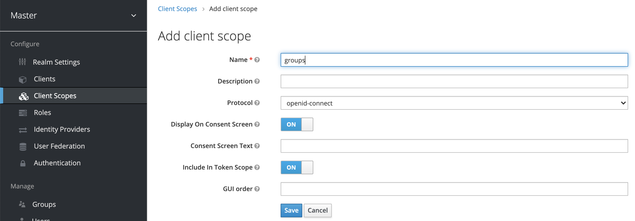Click the Manage section heading
The image size is (635, 221).
[x=22, y=186]
